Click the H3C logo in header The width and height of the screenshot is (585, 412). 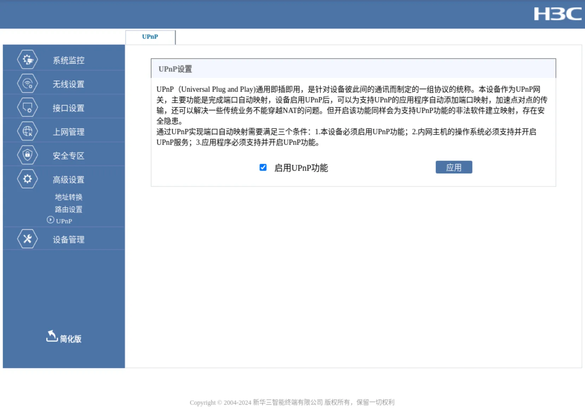click(x=557, y=14)
